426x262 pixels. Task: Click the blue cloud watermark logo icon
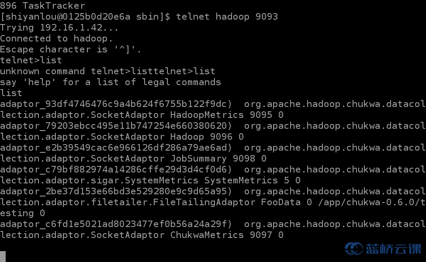click(353, 249)
